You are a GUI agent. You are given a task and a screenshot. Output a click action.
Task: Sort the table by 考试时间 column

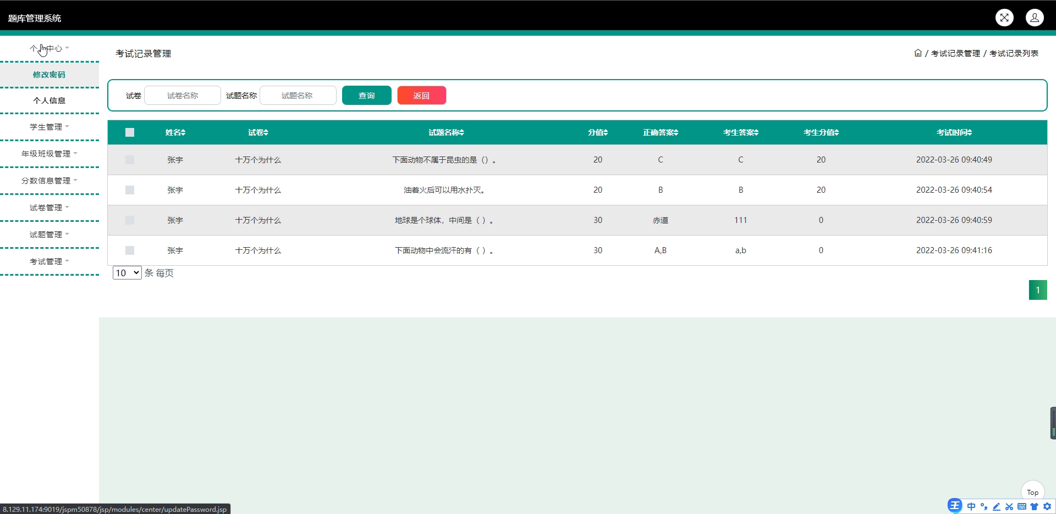pyautogui.click(x=954, y=132)
